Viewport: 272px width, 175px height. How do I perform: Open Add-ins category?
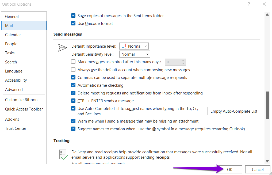coord(24,119)
